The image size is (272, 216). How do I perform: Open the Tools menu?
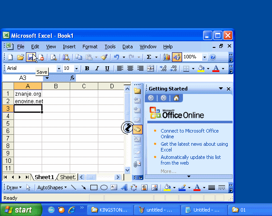click(110, 47)
